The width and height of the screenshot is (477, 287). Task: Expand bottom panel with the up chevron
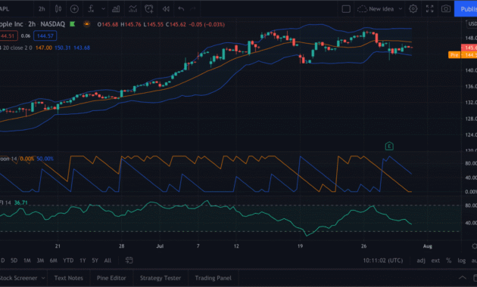(x=463, y=278)
